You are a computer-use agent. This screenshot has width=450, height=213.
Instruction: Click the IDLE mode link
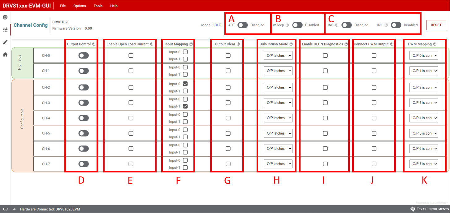217,25
